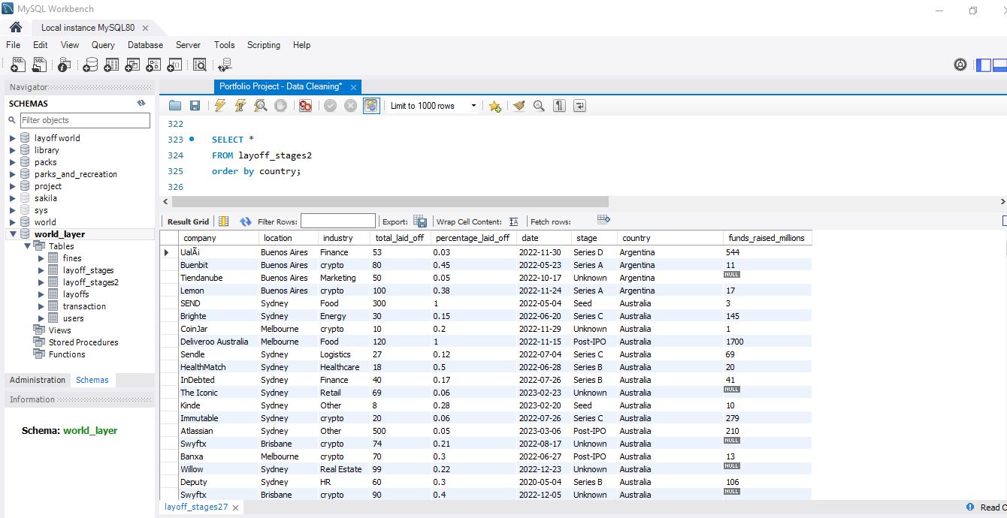This screenshot has height=518, width=1007.
Task: Open script file in the query editor
Action: pos(175,106)
